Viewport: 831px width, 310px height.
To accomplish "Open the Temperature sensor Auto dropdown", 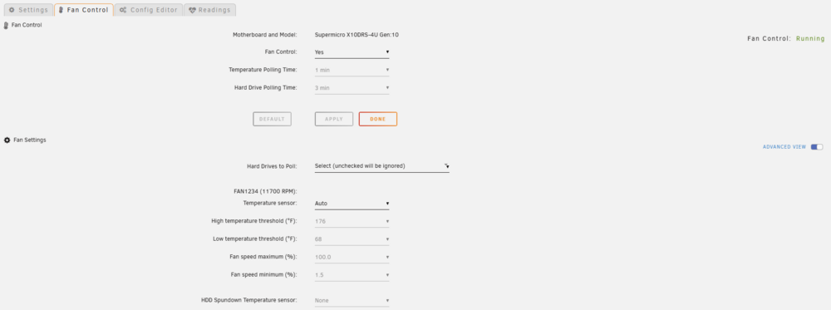I will pos(352,204).
